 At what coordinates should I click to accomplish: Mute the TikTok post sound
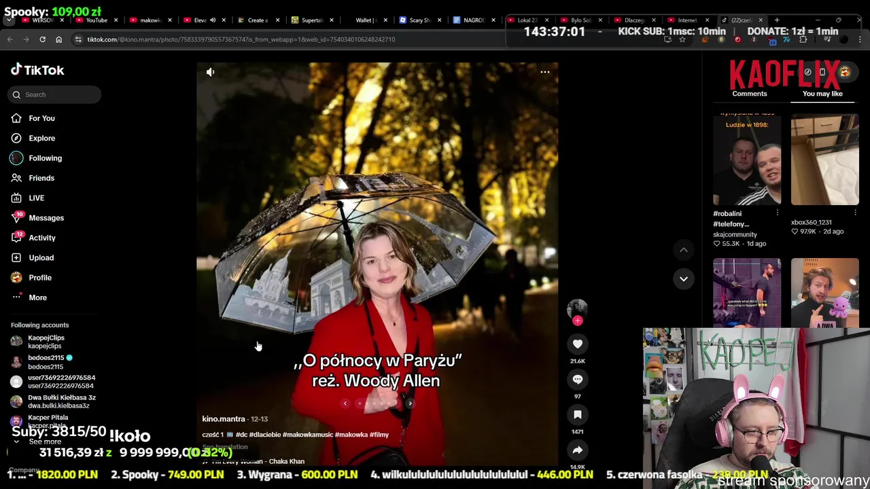point(210,72)
